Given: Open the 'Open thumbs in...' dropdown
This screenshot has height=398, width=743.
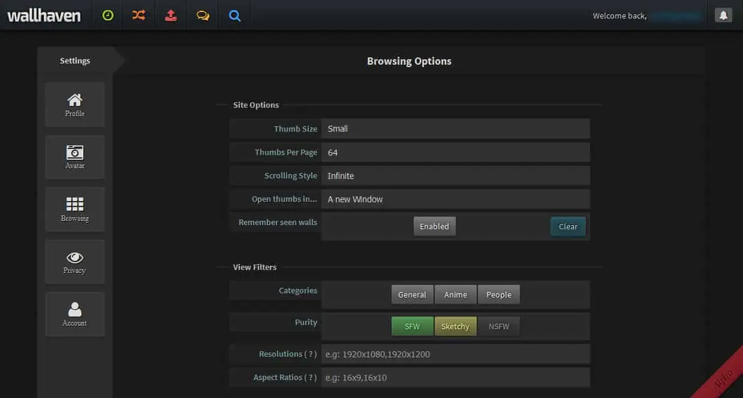Looking at the screenshot, I should [456, 199].
